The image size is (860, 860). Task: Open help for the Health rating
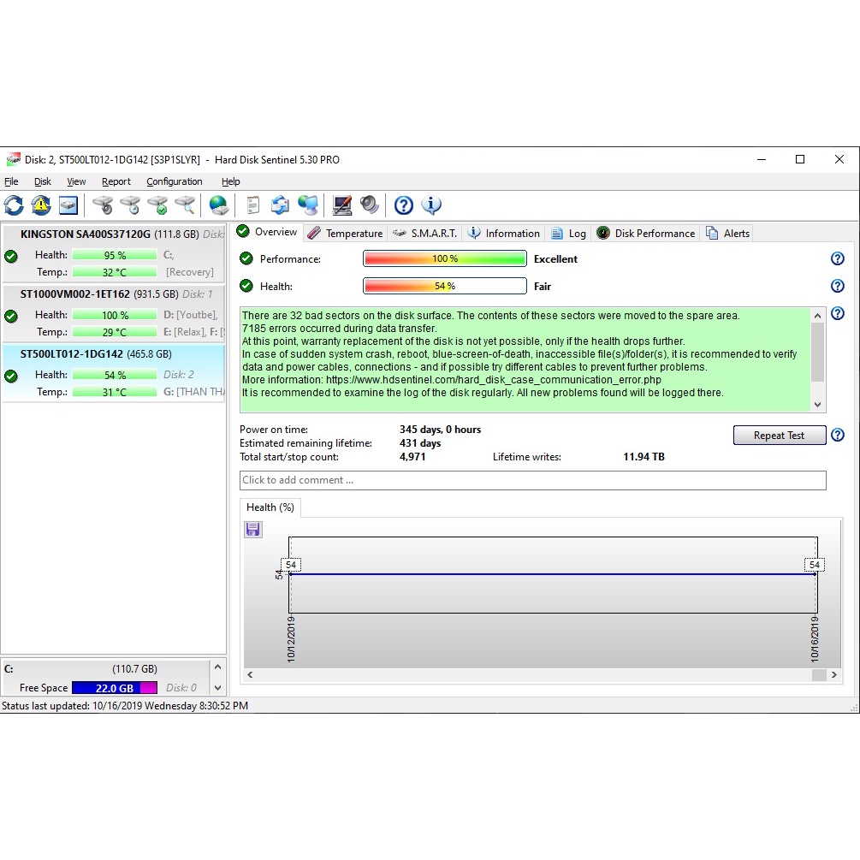[x=838, y=286]
